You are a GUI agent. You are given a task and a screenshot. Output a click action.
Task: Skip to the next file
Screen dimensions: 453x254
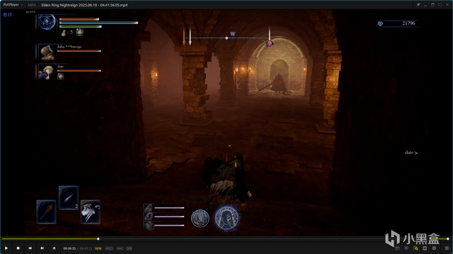click(x=42, y=248)
